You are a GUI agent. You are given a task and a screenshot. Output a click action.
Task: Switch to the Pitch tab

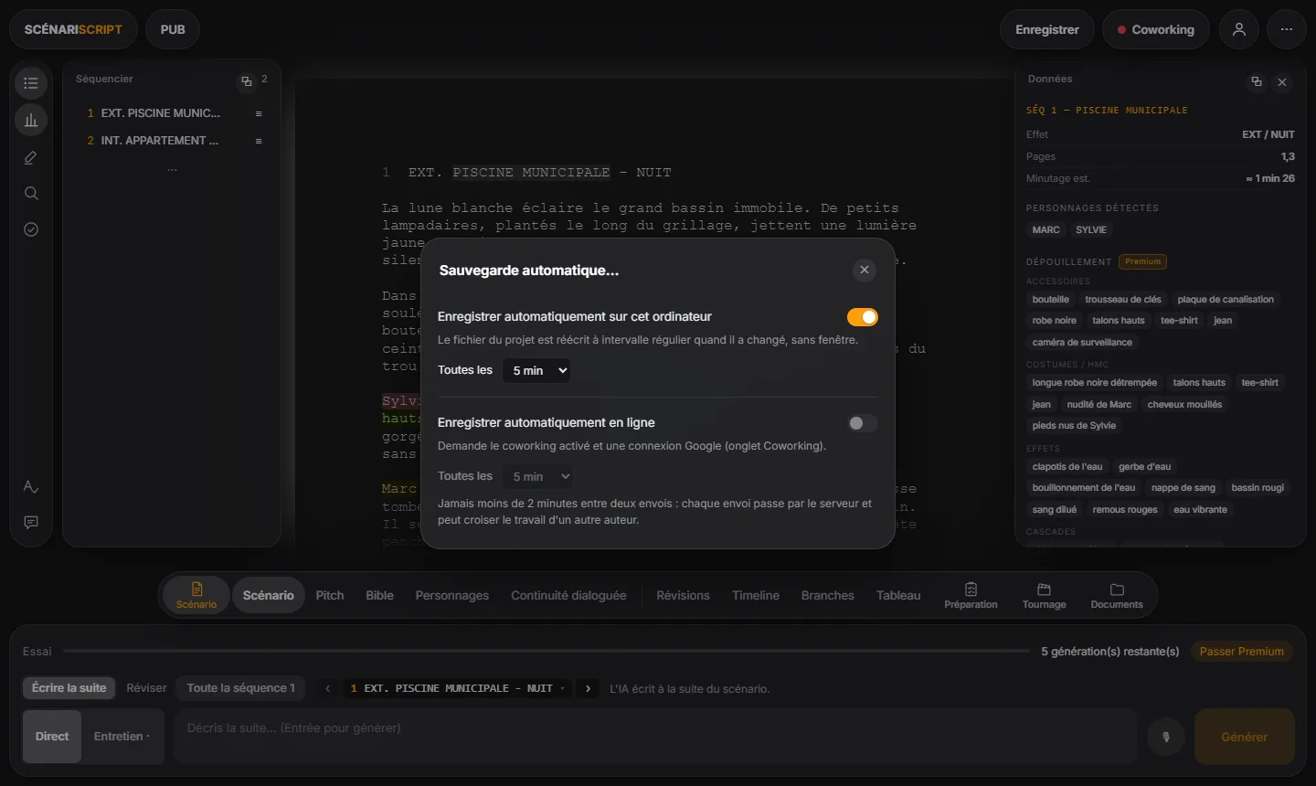point(330,595)
